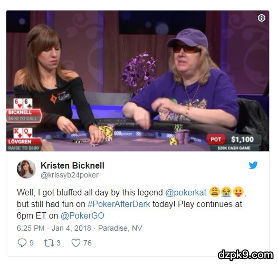Click the reply count 9
This screenshot has height=266, width=278.
[x=32, y=243]
